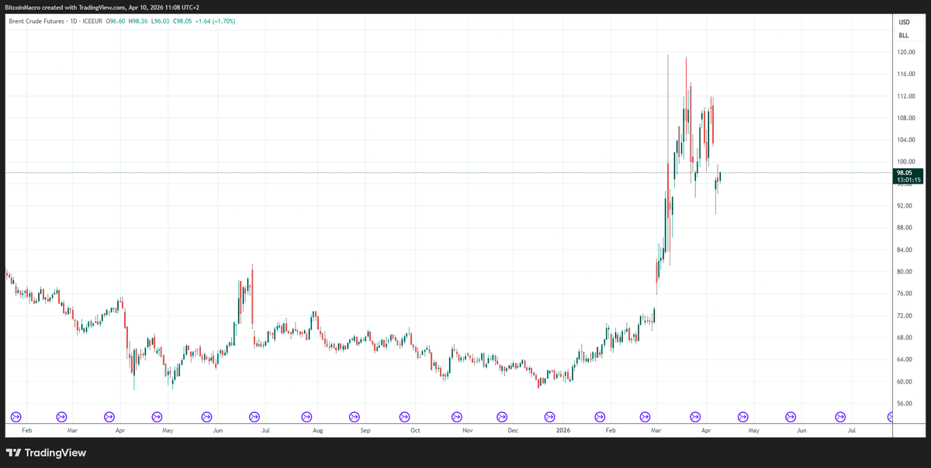Viewport: 931px width, 468px height.
Task: Select the rollover marker before Jul 2025
Action: (254, 416)
